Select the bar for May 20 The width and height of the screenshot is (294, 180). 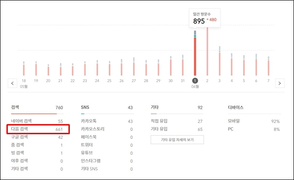point(48,70)
